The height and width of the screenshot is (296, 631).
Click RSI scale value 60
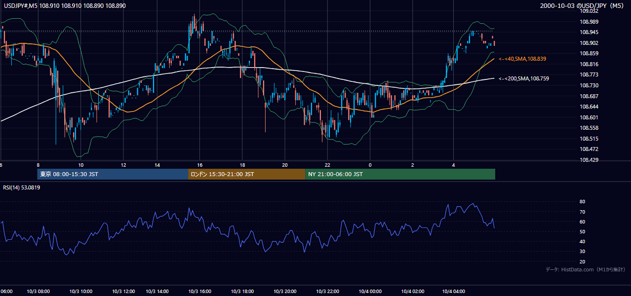tap(582, 222)
